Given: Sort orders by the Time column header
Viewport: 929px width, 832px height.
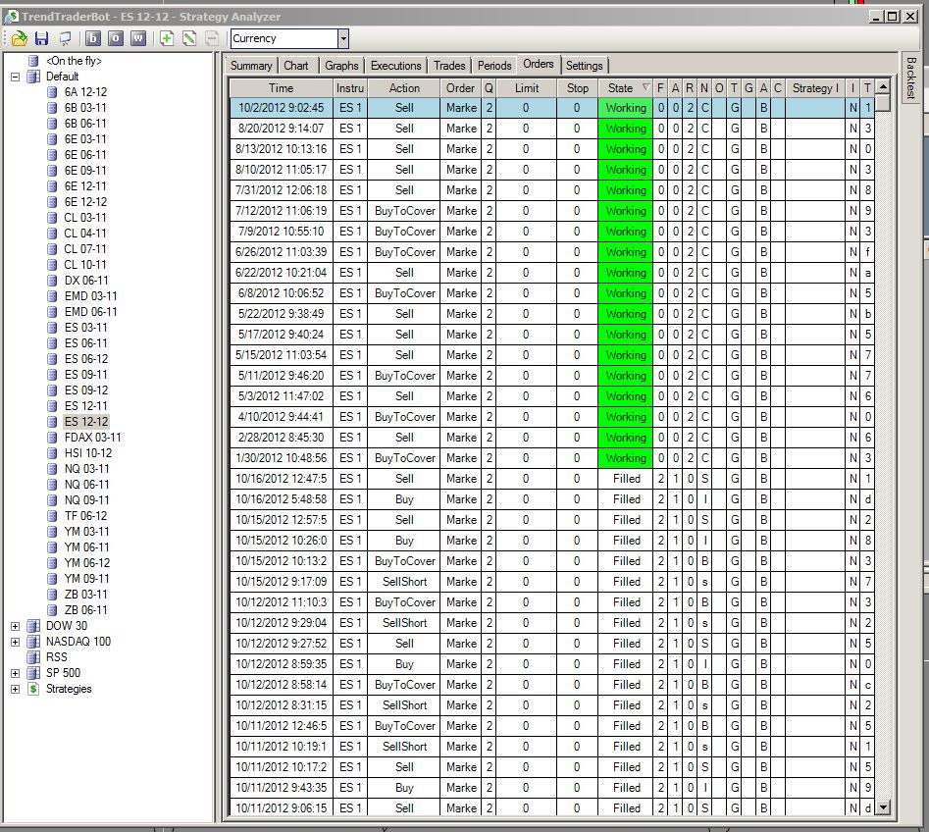Looking at the screenshot, I should tap(281, 87).
